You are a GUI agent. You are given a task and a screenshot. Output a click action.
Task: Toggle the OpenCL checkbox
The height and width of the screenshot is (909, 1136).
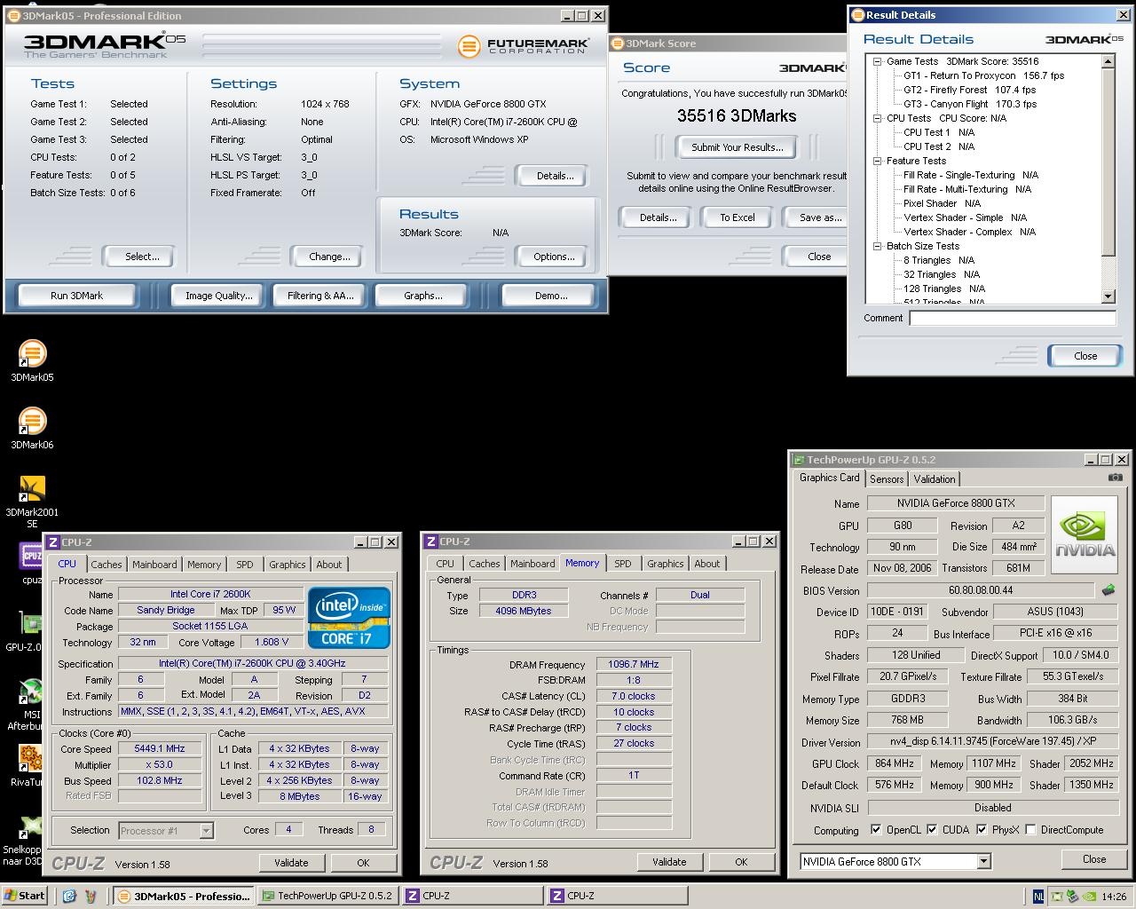876,830
